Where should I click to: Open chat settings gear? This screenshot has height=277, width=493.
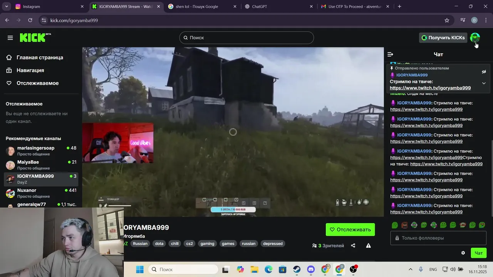[463, 253]
